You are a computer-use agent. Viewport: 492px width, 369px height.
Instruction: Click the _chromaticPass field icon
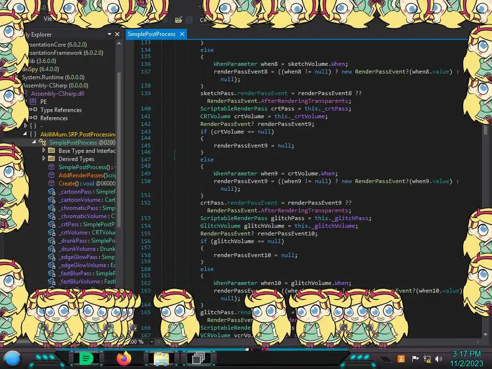click(x=51, y=208)
